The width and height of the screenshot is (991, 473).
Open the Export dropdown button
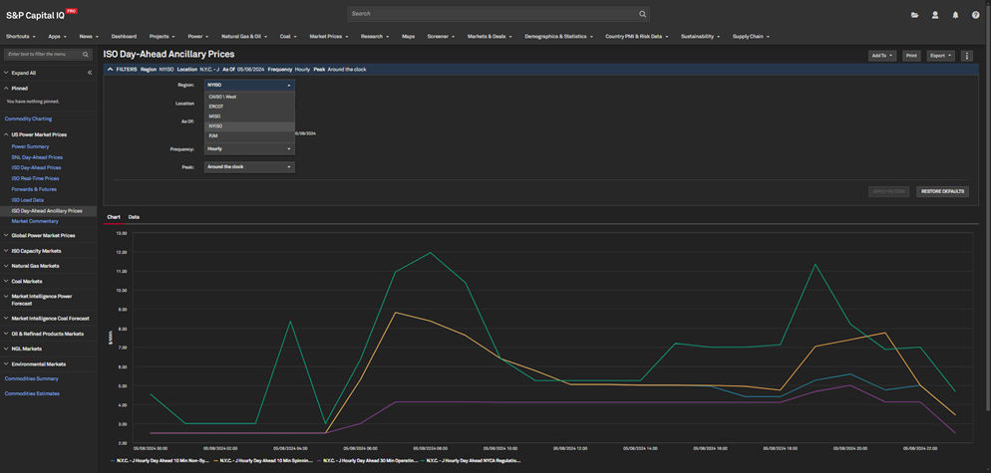click(x=940, y=56)
